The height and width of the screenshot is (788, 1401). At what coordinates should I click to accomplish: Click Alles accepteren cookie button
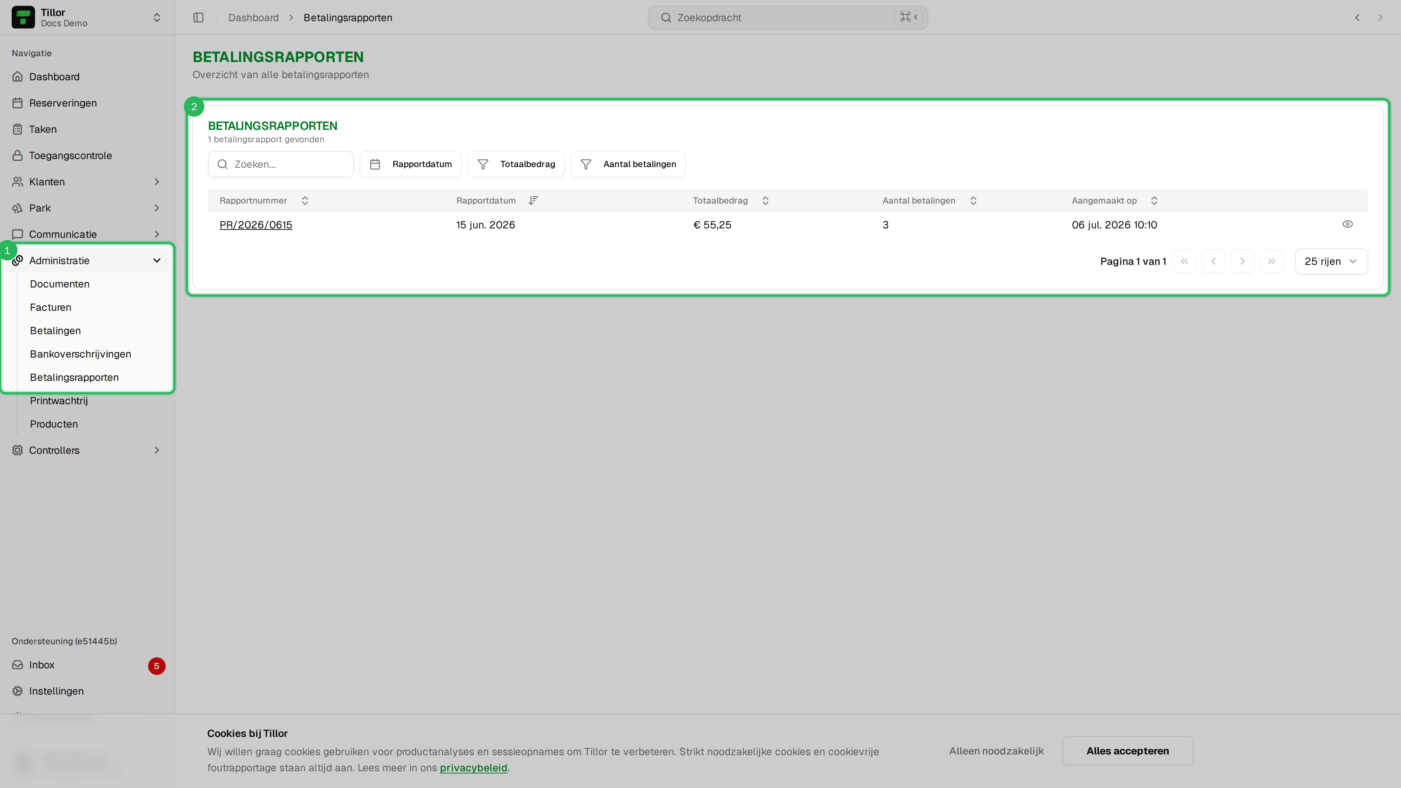1128,751
